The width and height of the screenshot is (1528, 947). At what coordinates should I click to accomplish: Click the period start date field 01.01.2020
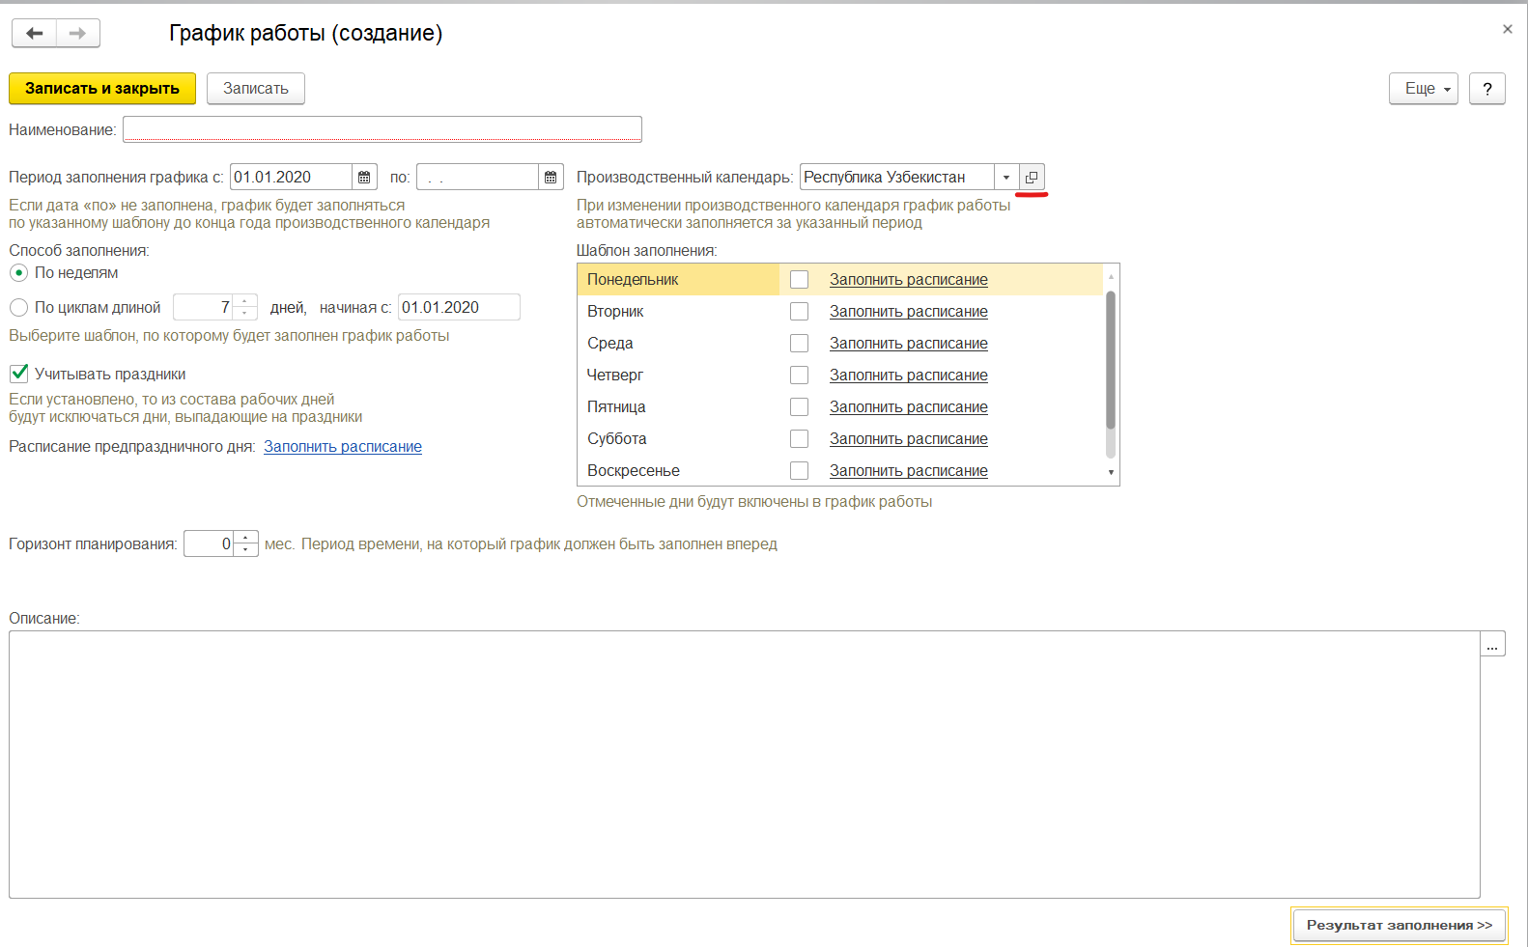[291, 177]
